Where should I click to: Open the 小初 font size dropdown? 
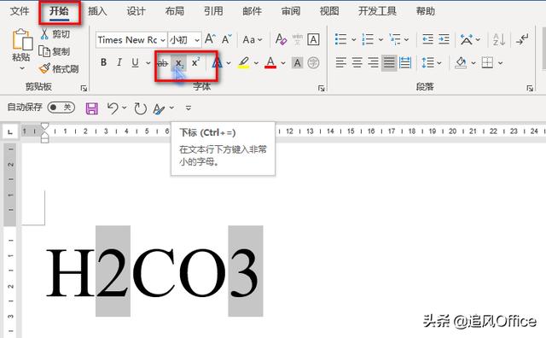[197, 40]
